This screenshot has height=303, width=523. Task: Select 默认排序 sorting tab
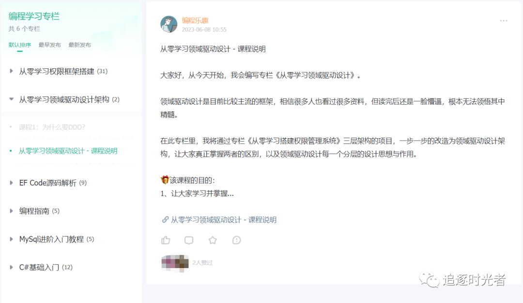click(20, 45)
